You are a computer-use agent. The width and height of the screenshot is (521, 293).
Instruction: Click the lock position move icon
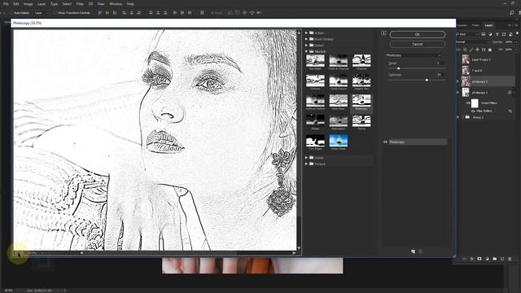point(478,50)
